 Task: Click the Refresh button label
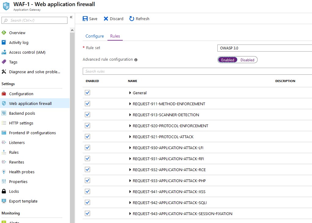143,19
